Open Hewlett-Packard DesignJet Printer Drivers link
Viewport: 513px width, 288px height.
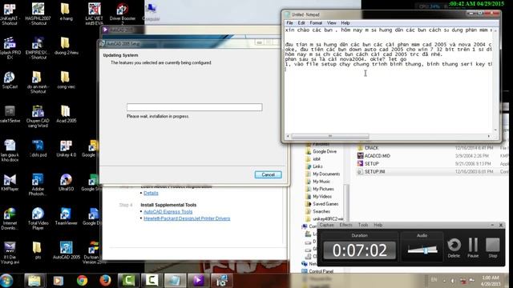187,218
